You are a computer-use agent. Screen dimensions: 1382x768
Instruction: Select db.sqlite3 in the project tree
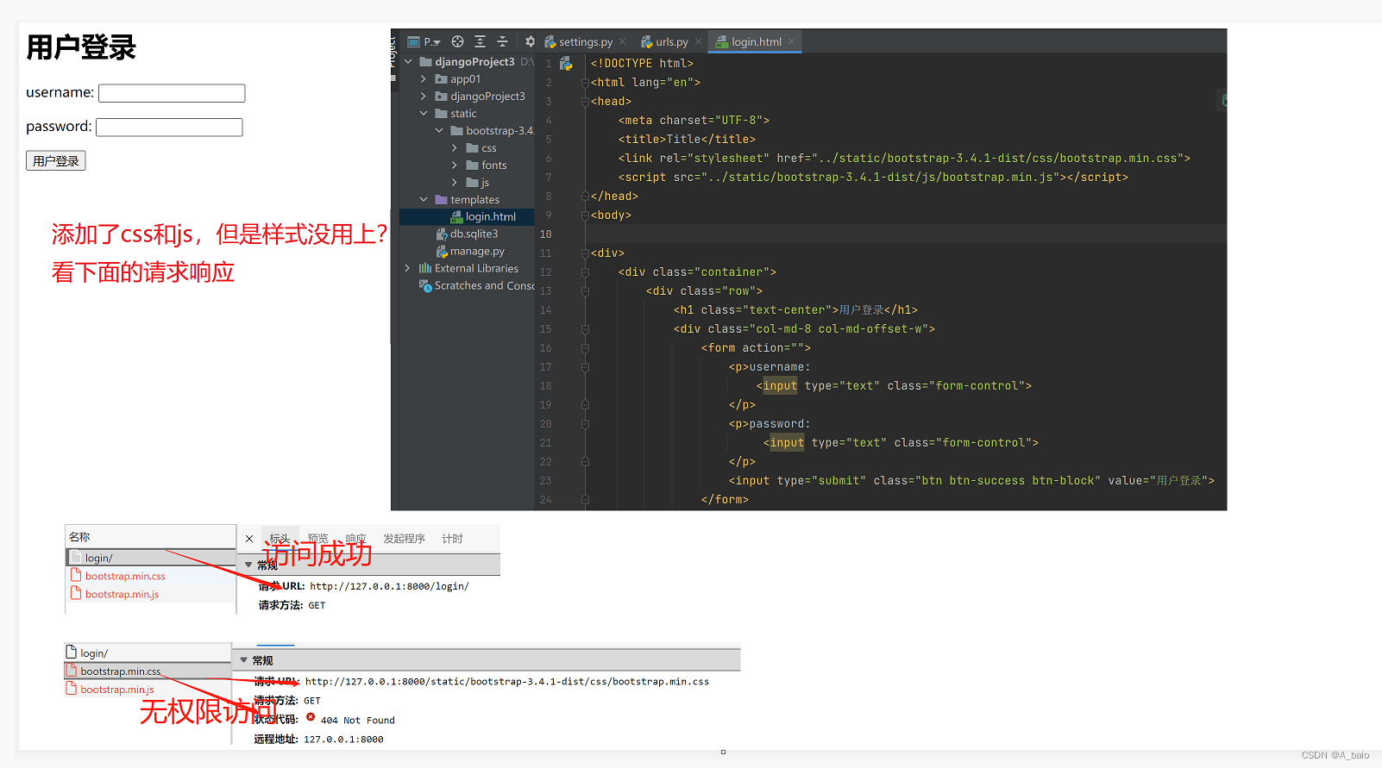(x=467, y=234)
